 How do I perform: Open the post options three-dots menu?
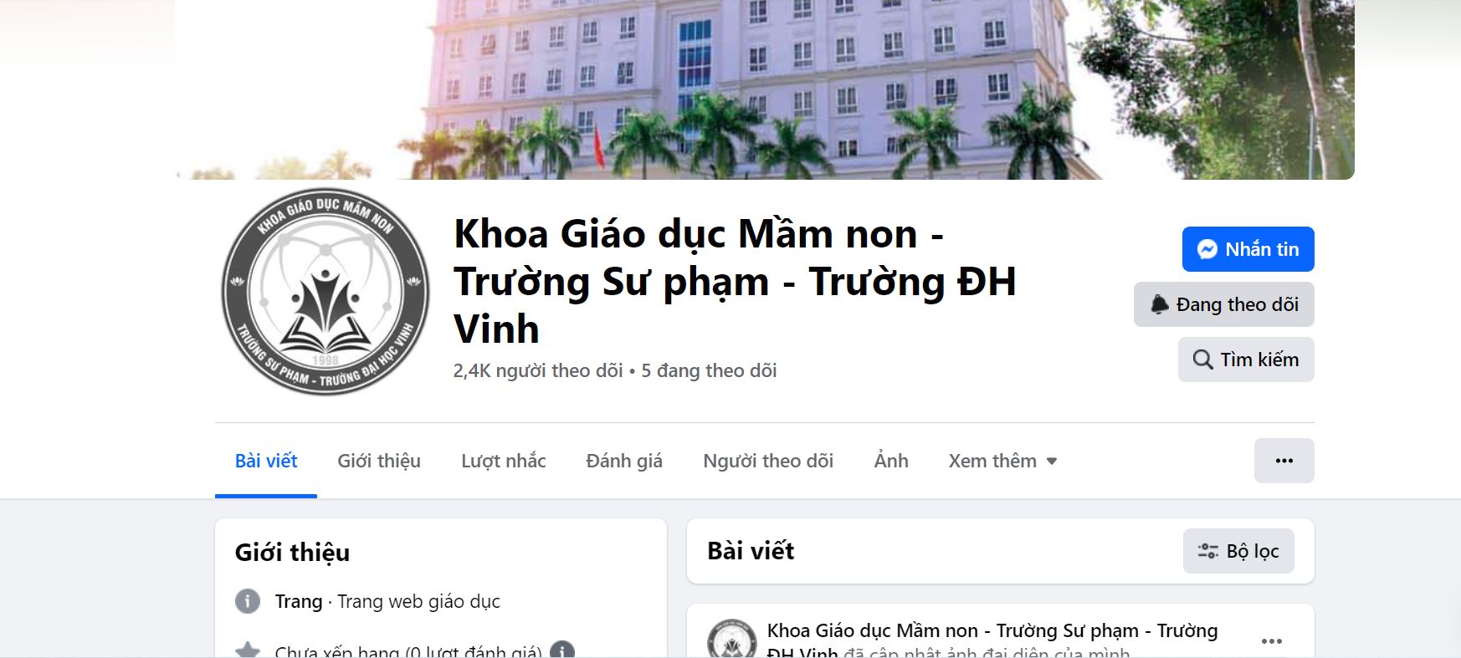click(1271, 641)
